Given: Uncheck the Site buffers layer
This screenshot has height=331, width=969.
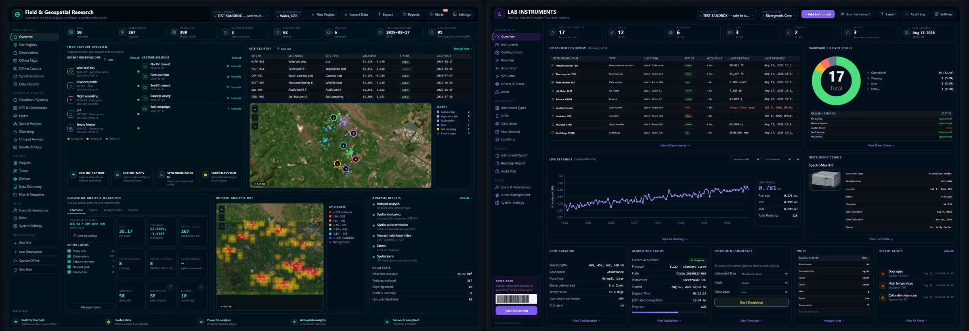Looking at the screenshot, I should 69,272.
